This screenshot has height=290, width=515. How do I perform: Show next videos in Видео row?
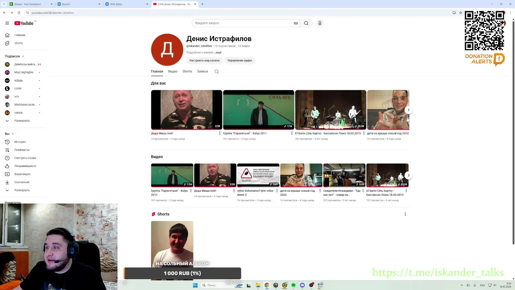point(408,176)
